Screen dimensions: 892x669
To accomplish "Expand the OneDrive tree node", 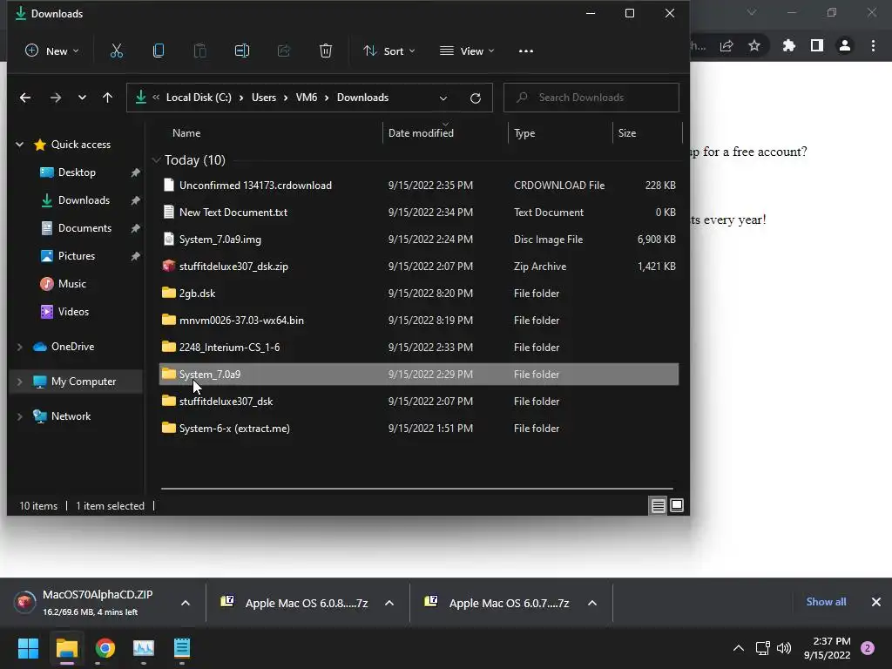I will click(19, 347).
